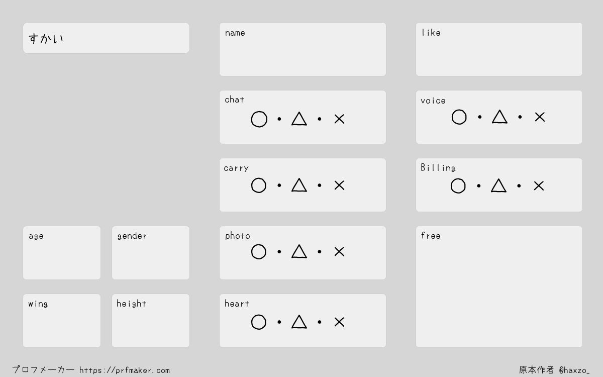Select the triangle symbol under chat
Screen dimensions: 603x377
coord(299,119)
